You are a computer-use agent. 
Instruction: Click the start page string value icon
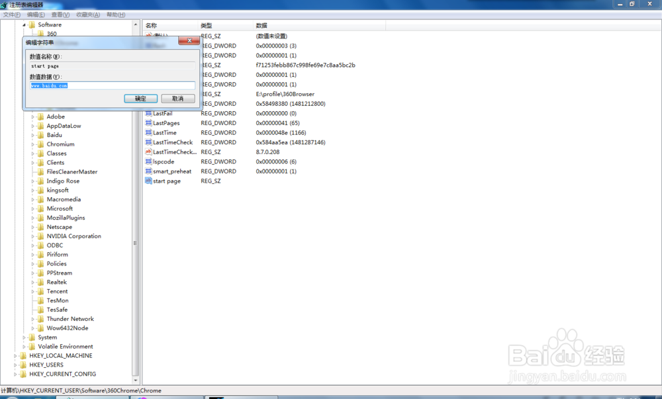(x=148, y=181)
